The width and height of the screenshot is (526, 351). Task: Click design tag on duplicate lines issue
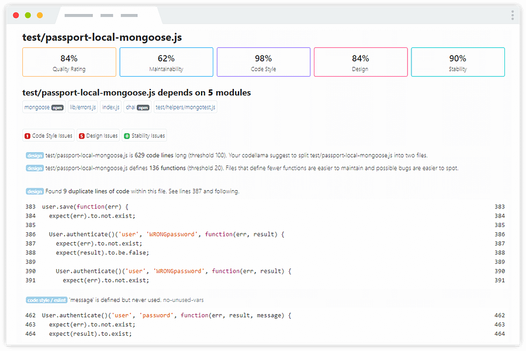point(35,191)
